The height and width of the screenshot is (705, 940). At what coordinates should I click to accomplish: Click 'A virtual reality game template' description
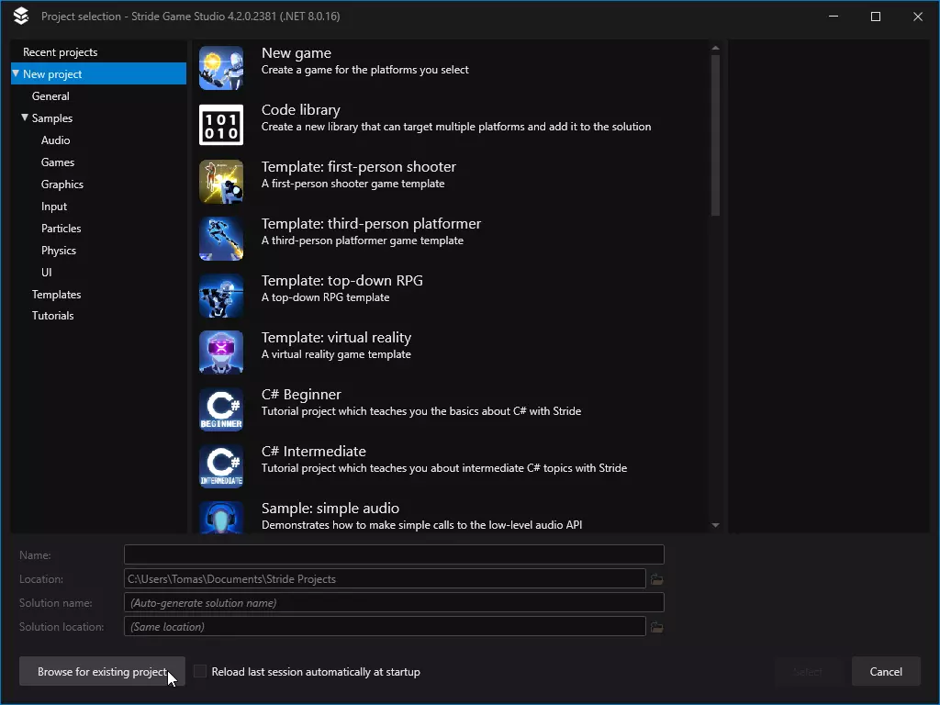click(x=336, y=354)
